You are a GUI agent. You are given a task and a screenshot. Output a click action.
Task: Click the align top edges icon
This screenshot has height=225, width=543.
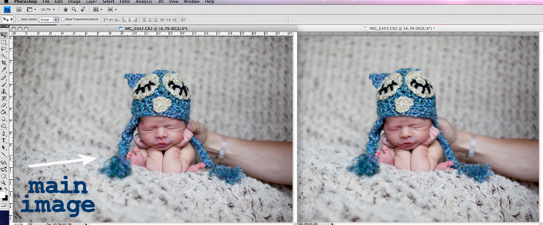pyautogui.click(x=105, y=19)
